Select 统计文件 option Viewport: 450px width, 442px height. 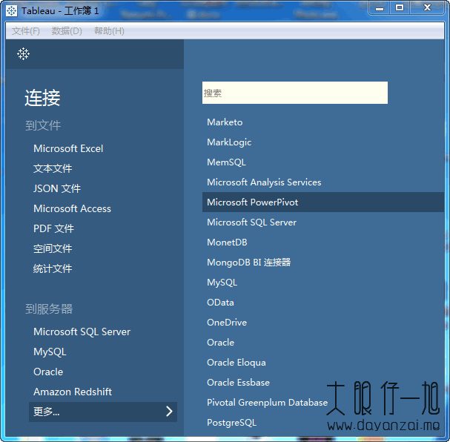(53, 268)
